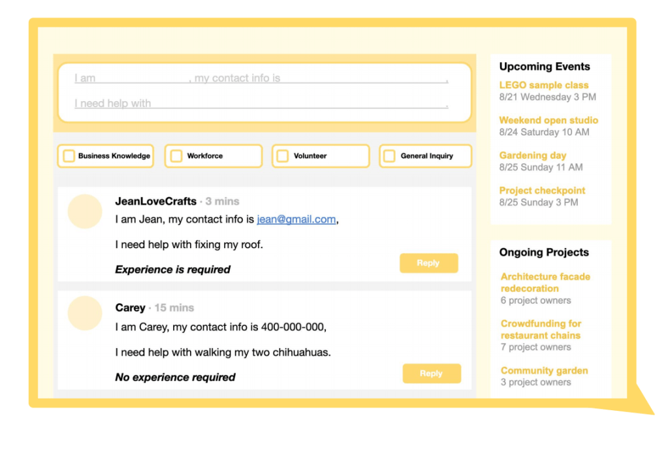Open the Community garden project
The image size is (668, 450).
click(x=544, y=370)
